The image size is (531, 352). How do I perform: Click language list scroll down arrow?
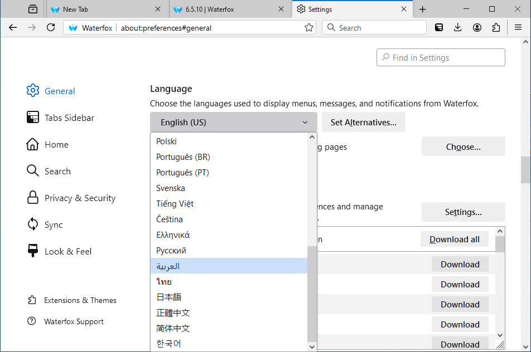[312, 346]
